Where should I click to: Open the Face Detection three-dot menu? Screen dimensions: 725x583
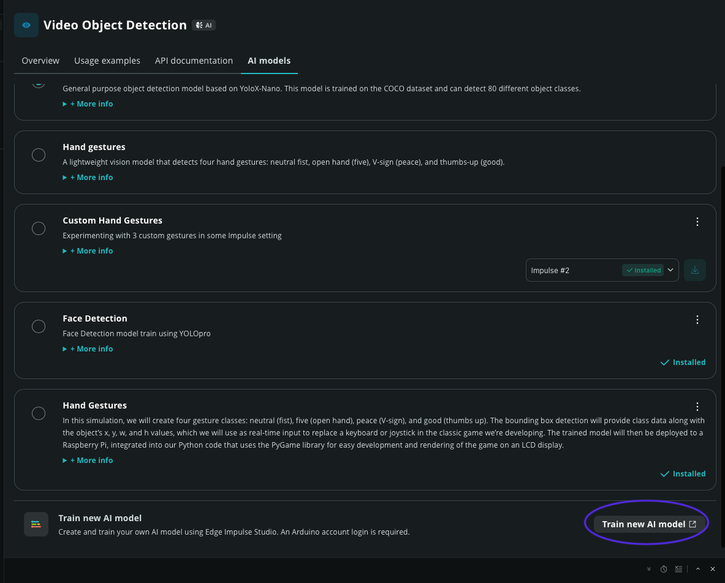[x=697, y=320]
